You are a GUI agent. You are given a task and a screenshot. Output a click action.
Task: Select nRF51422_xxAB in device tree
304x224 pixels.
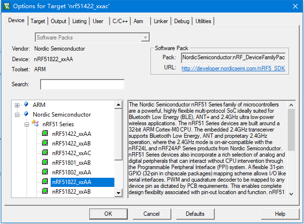click(x=71, y=144)
